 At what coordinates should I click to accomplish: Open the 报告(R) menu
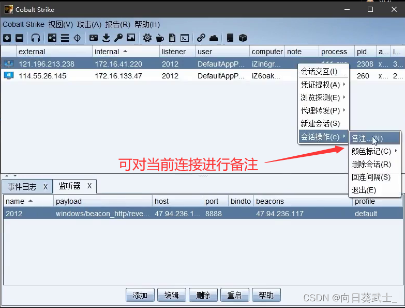[118, 24]
